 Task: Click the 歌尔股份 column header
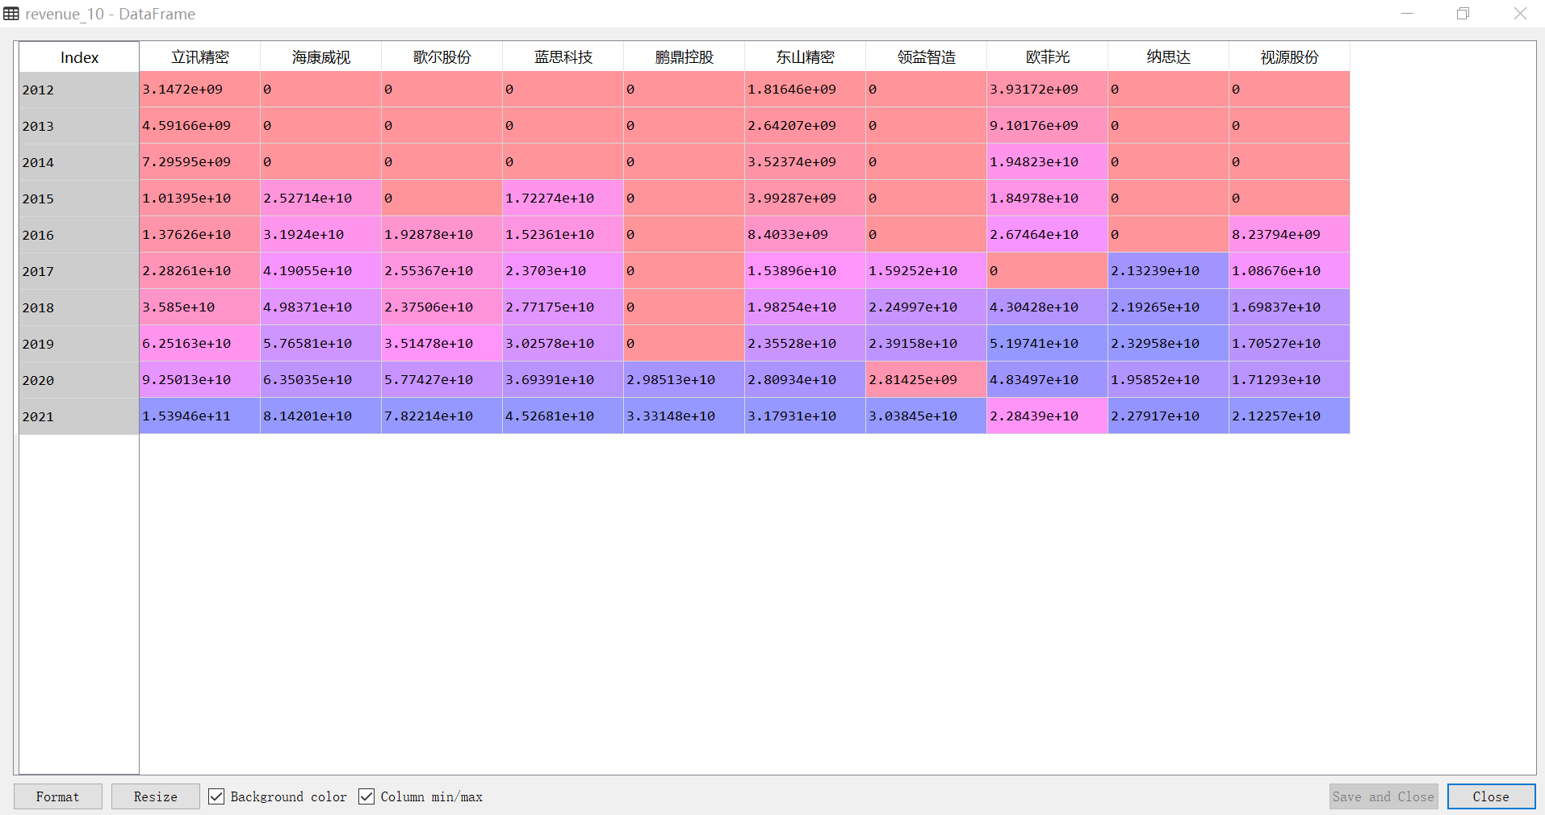pyautogui.click(x=442, y=57)
